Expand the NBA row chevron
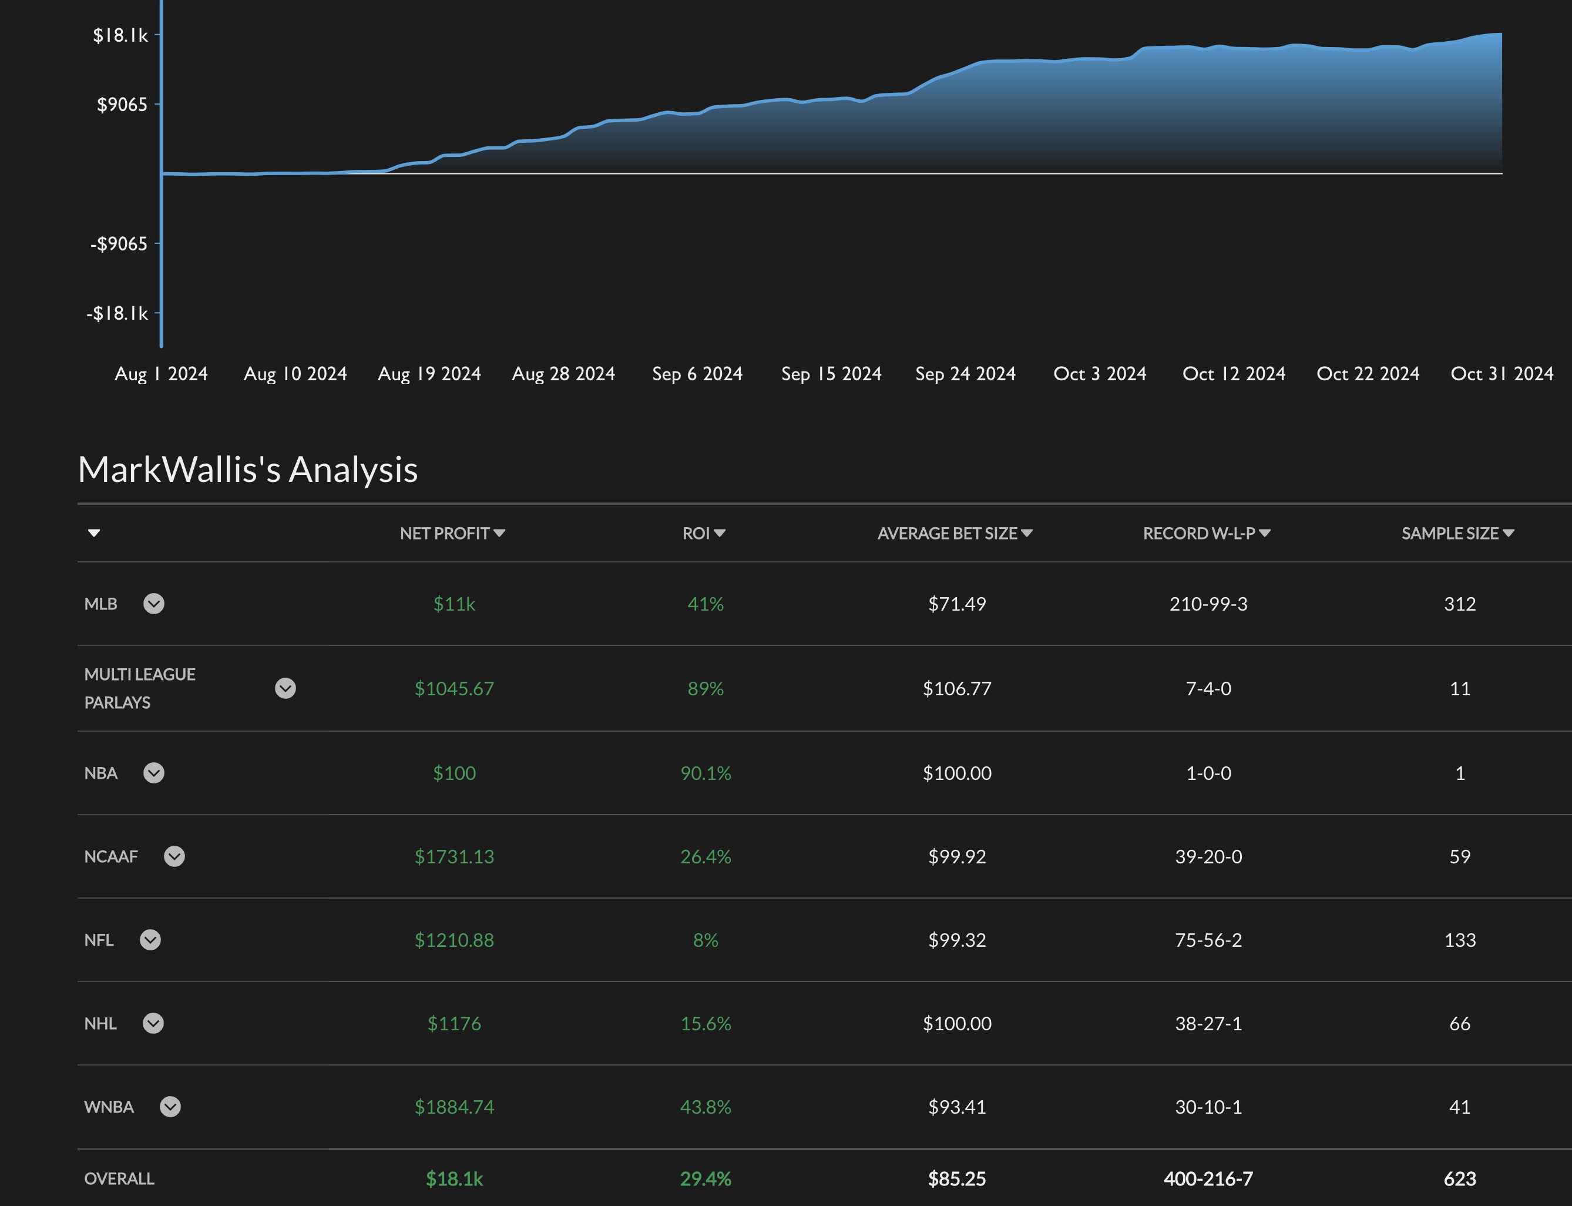The image size is (1572, 1206). [153, 773]
